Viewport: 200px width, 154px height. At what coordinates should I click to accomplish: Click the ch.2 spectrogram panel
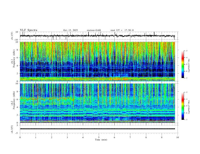coord(97,103)
